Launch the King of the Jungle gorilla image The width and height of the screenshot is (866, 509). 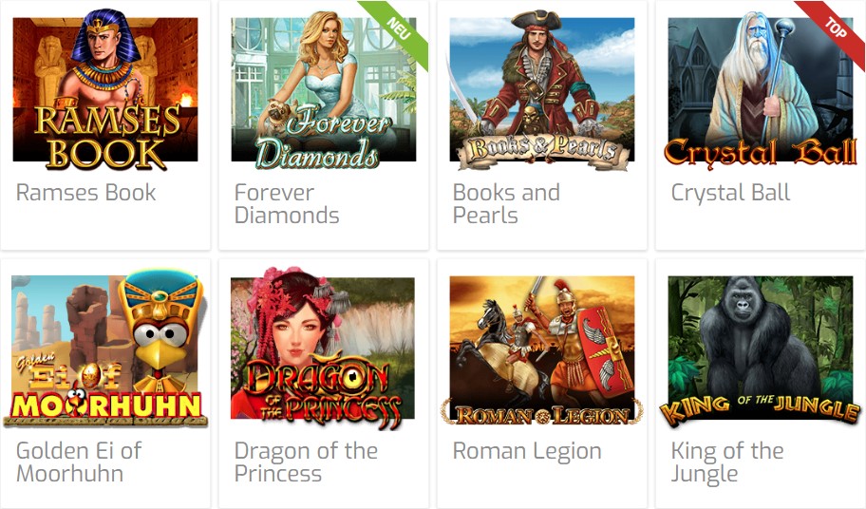coord(761,350)
